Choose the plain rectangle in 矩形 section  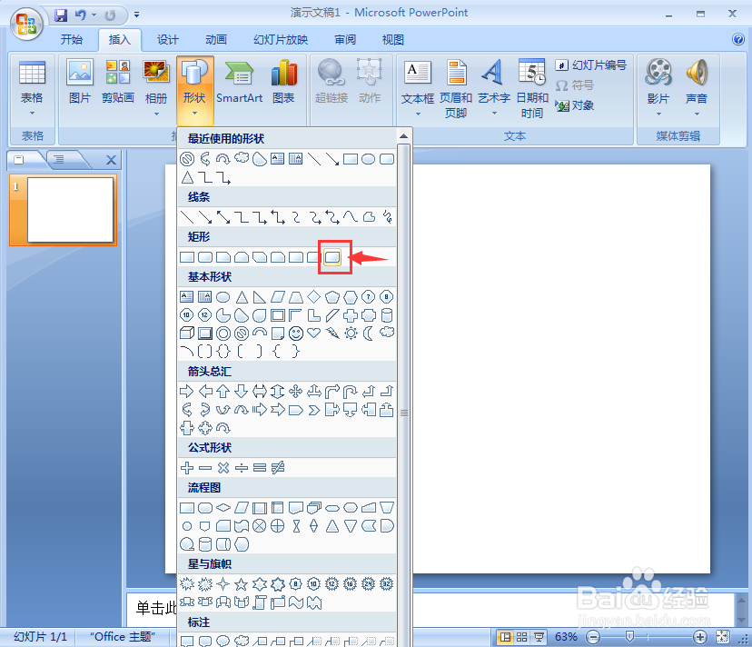pyautogui.click(x=187, y=257)
